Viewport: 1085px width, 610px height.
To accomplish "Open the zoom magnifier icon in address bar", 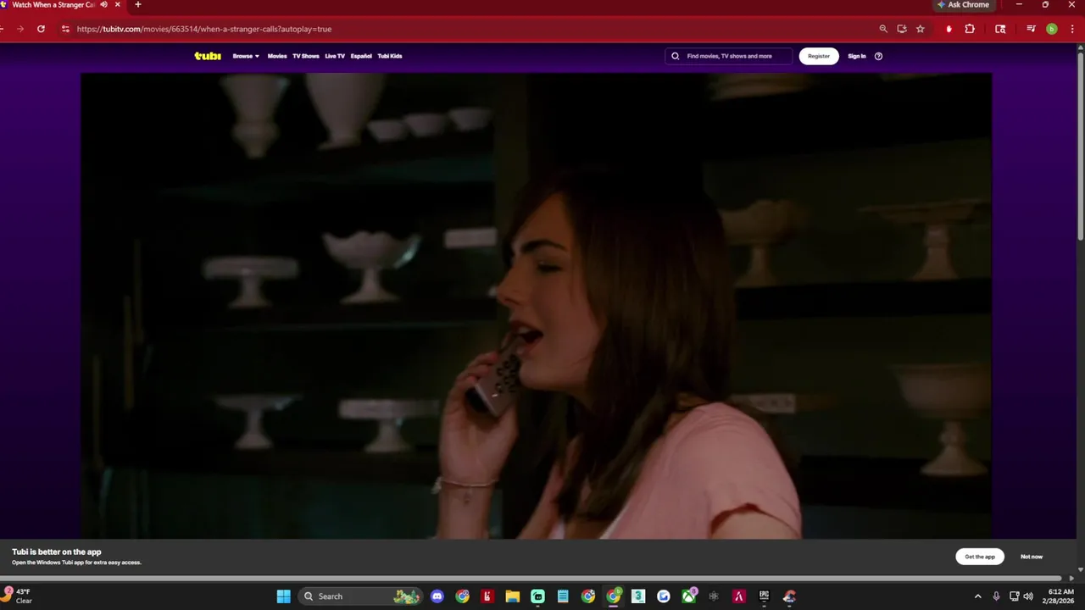I will pyautogui.click(x=883, y=29).
